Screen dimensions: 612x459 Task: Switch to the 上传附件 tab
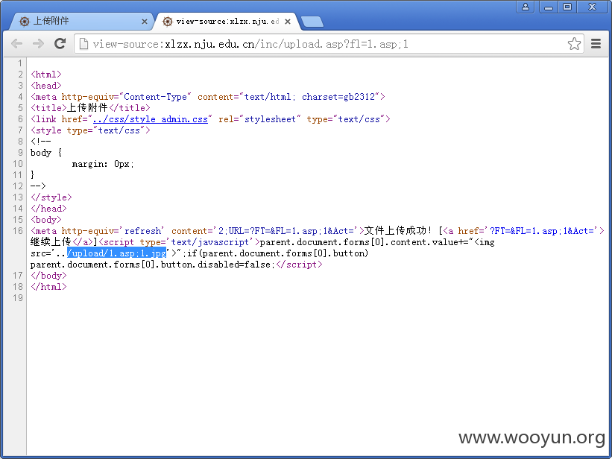click(80, 21)
